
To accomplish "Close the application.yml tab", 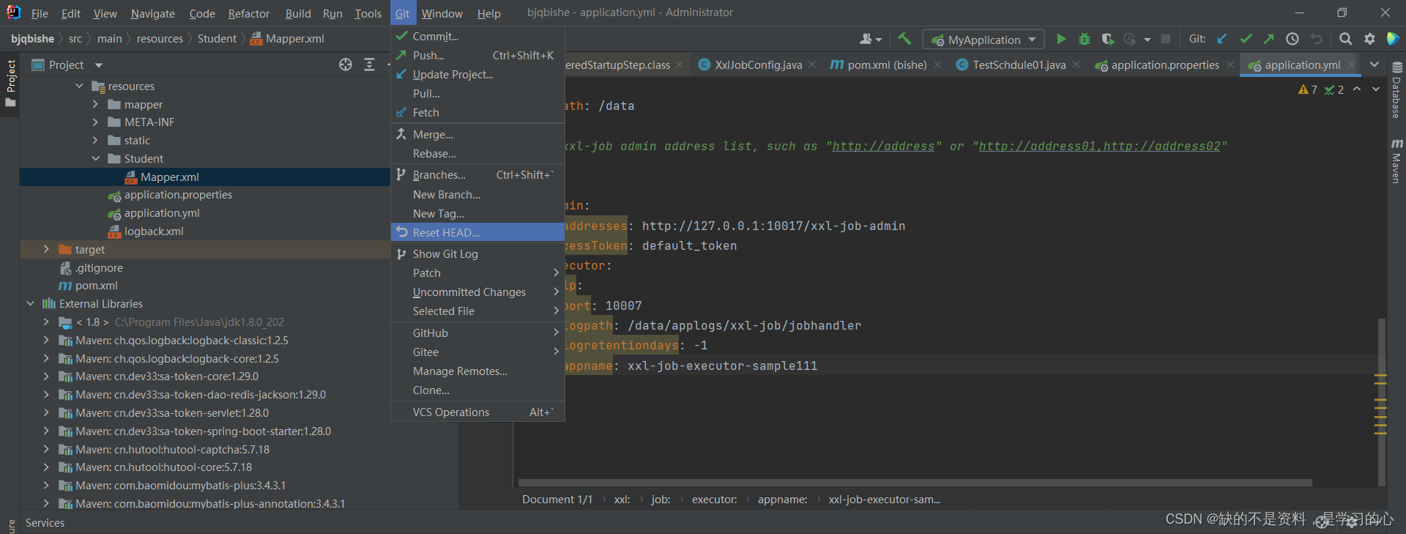I will click(x=1352, y=64).
